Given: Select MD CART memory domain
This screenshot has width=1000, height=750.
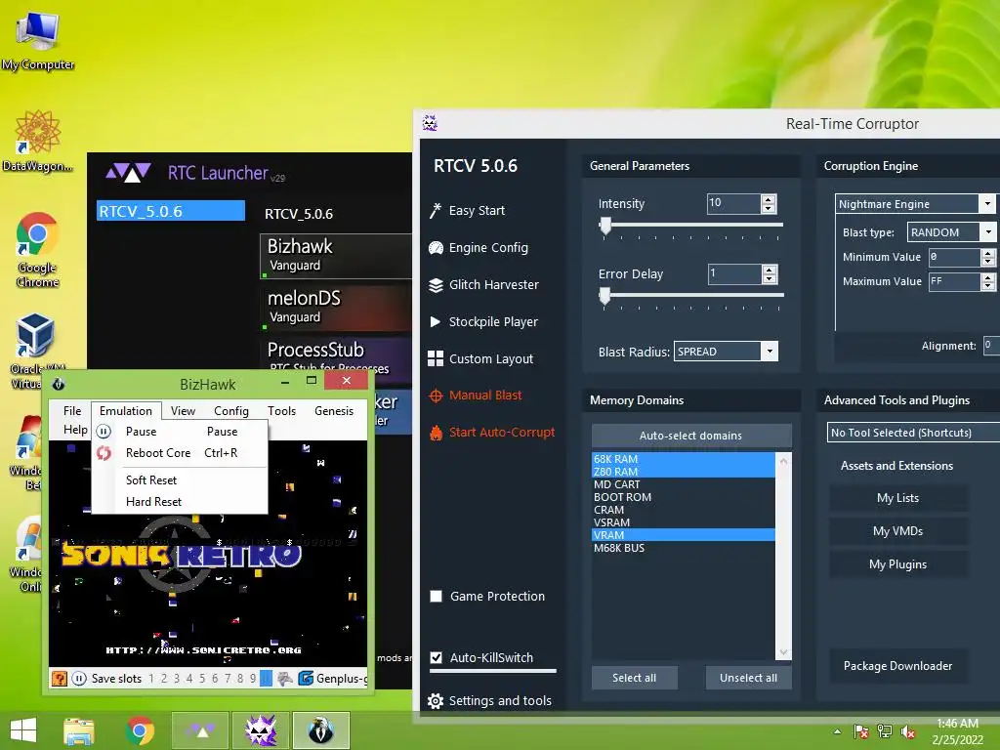Looking at the screenshot, I should (684, 484).
